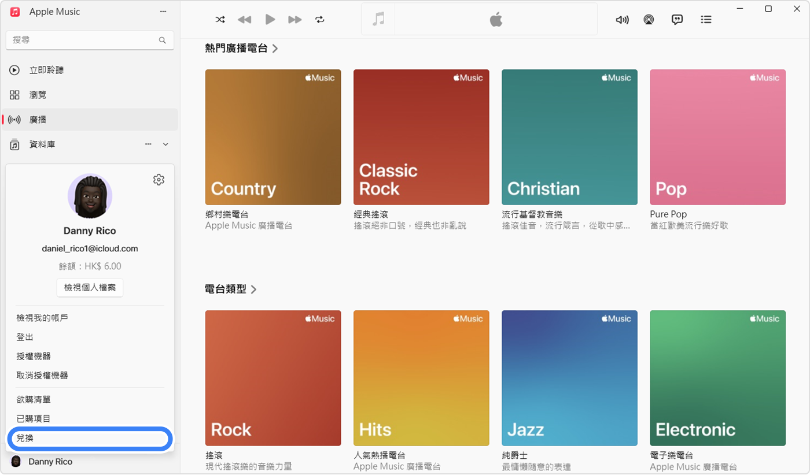Skip to previous track
810x475 pixels.
pyautogui.click(x=244, y=20)
